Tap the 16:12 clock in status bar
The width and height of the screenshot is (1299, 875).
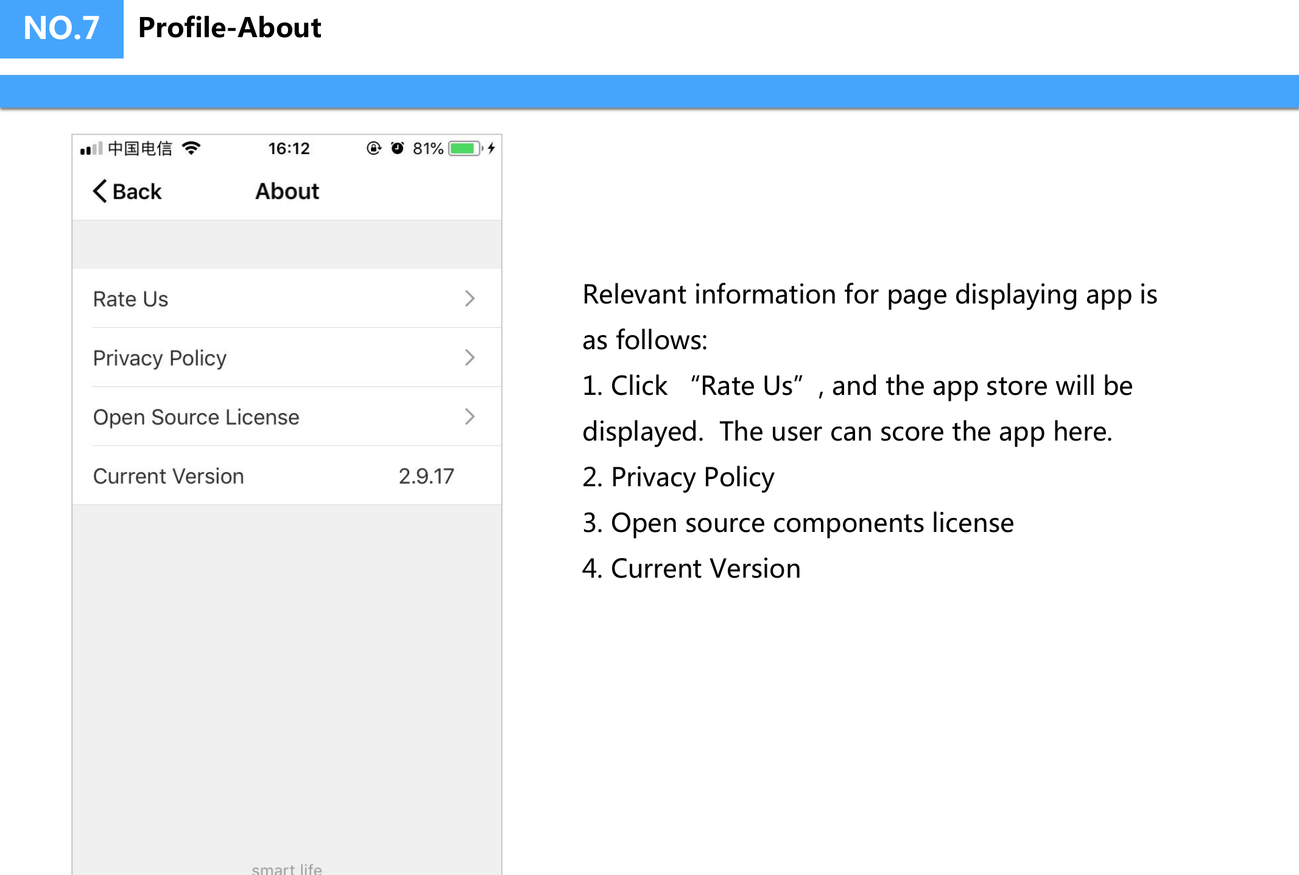click(x=289, y=149)
